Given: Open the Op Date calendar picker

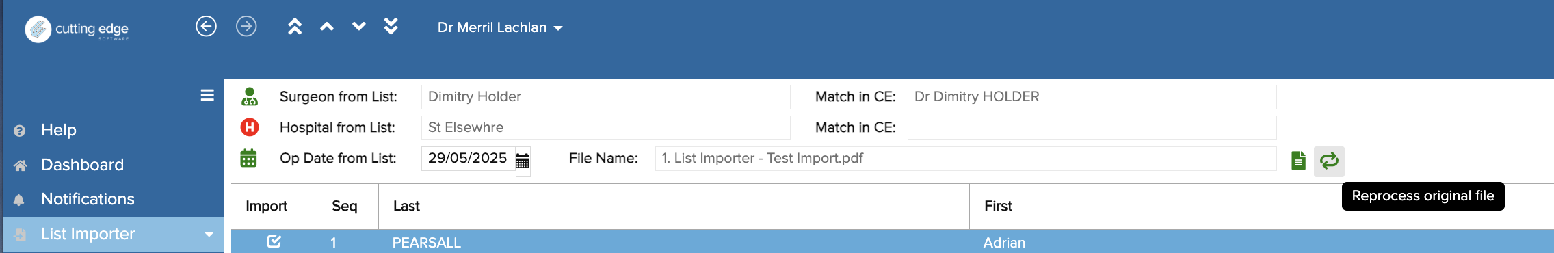Looking at the screenshot, I should point(523,161).
